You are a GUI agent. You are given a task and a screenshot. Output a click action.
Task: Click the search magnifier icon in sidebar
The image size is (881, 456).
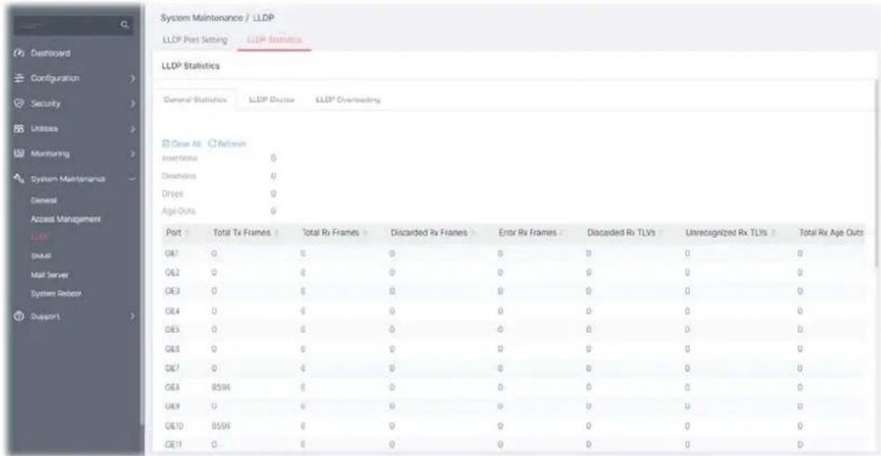click(125, 25)
